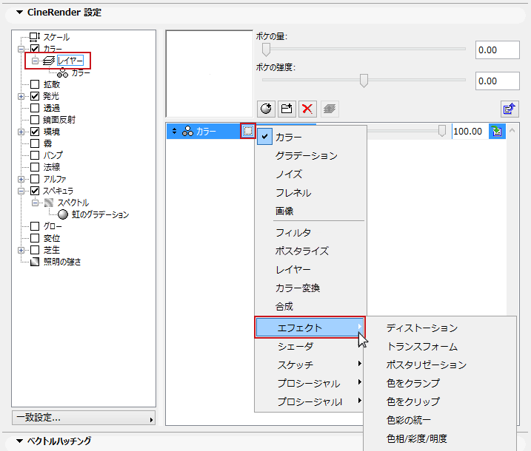
Task: Click the layer opacity slider handle
Action: (442, 131)
